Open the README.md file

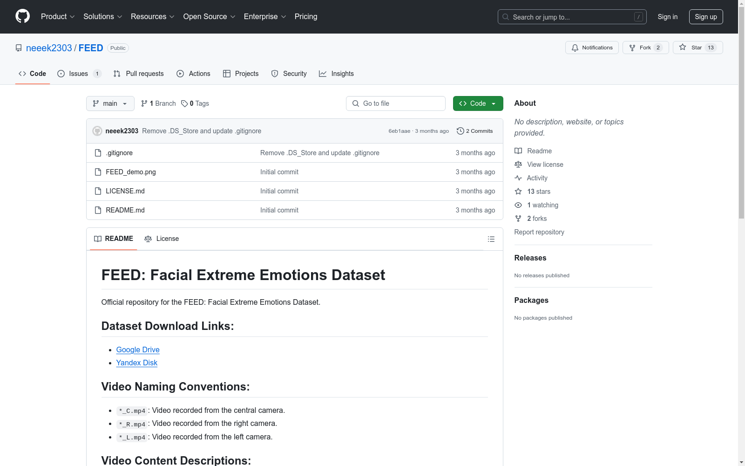tap(125, 210)
